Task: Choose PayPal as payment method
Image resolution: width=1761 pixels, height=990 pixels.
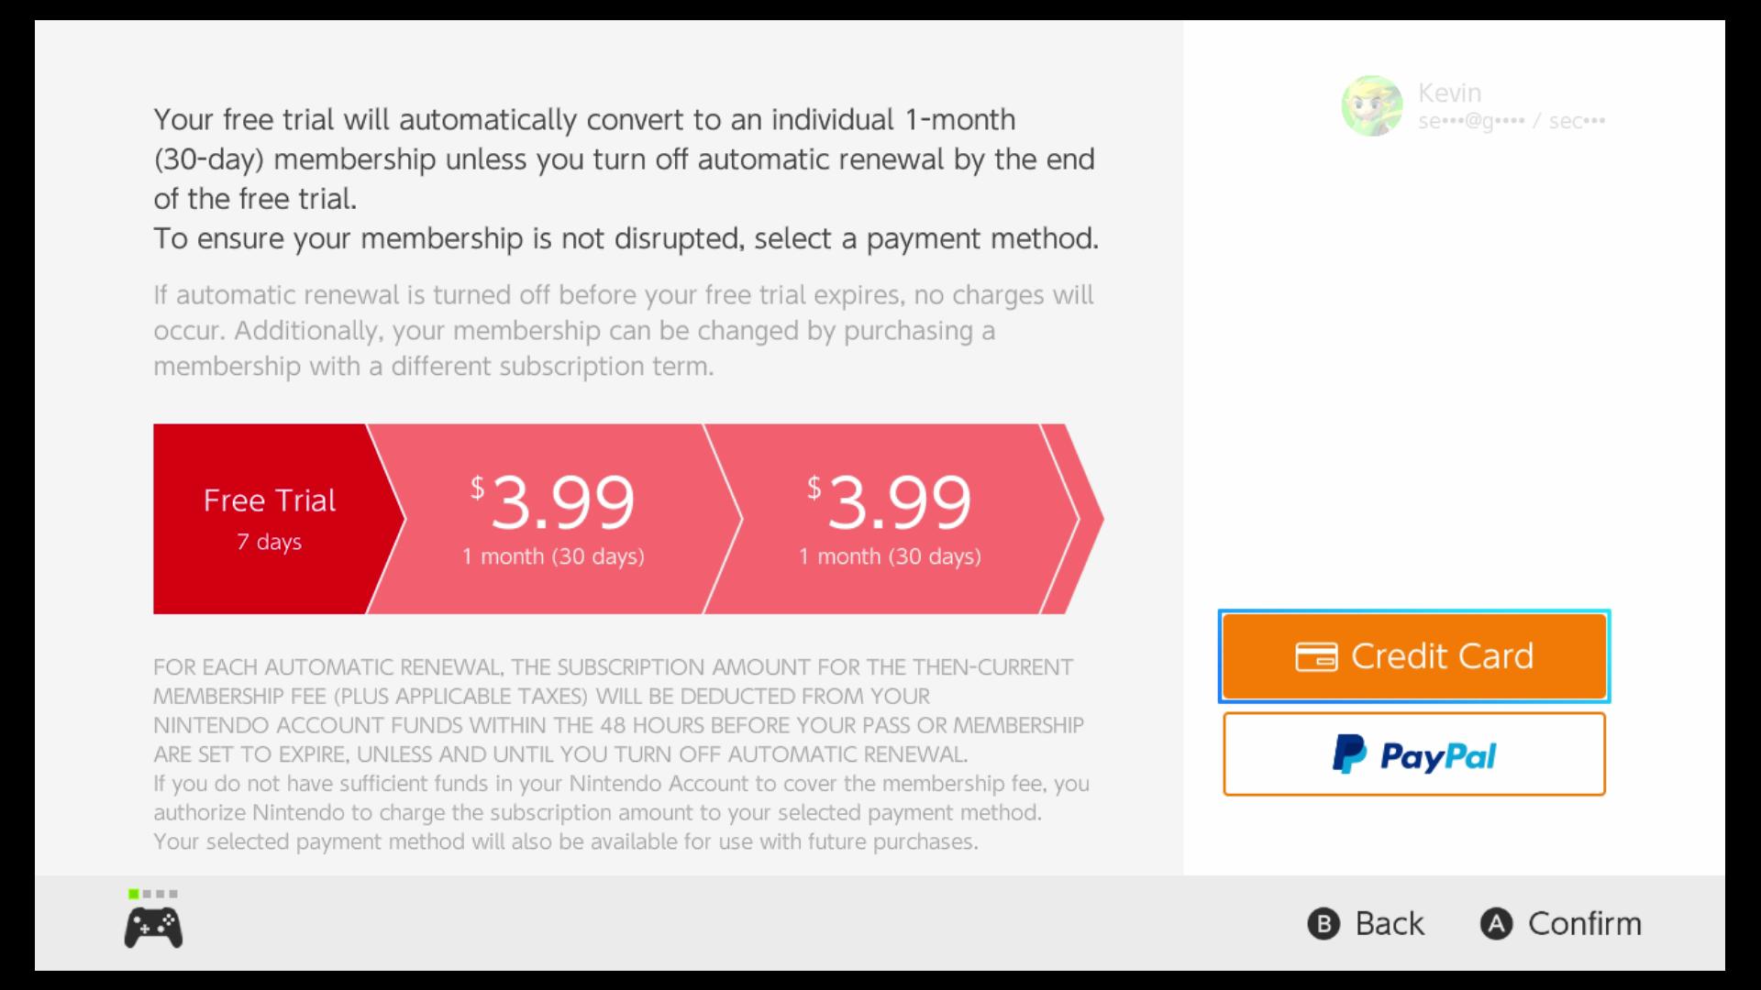Action: click(x=1413, y=754)
